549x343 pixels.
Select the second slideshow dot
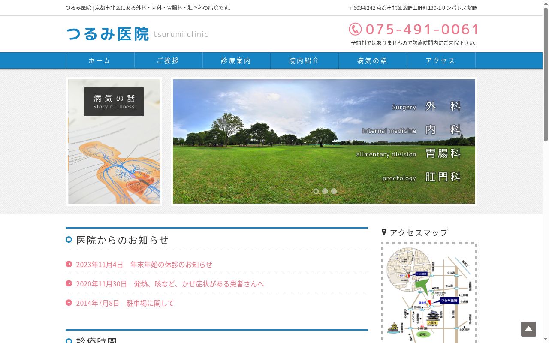click(x=325, y=191)
